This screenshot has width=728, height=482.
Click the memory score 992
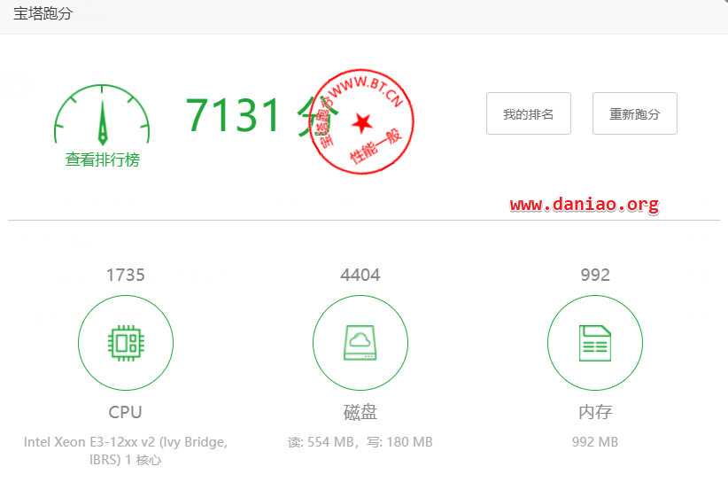595,275
